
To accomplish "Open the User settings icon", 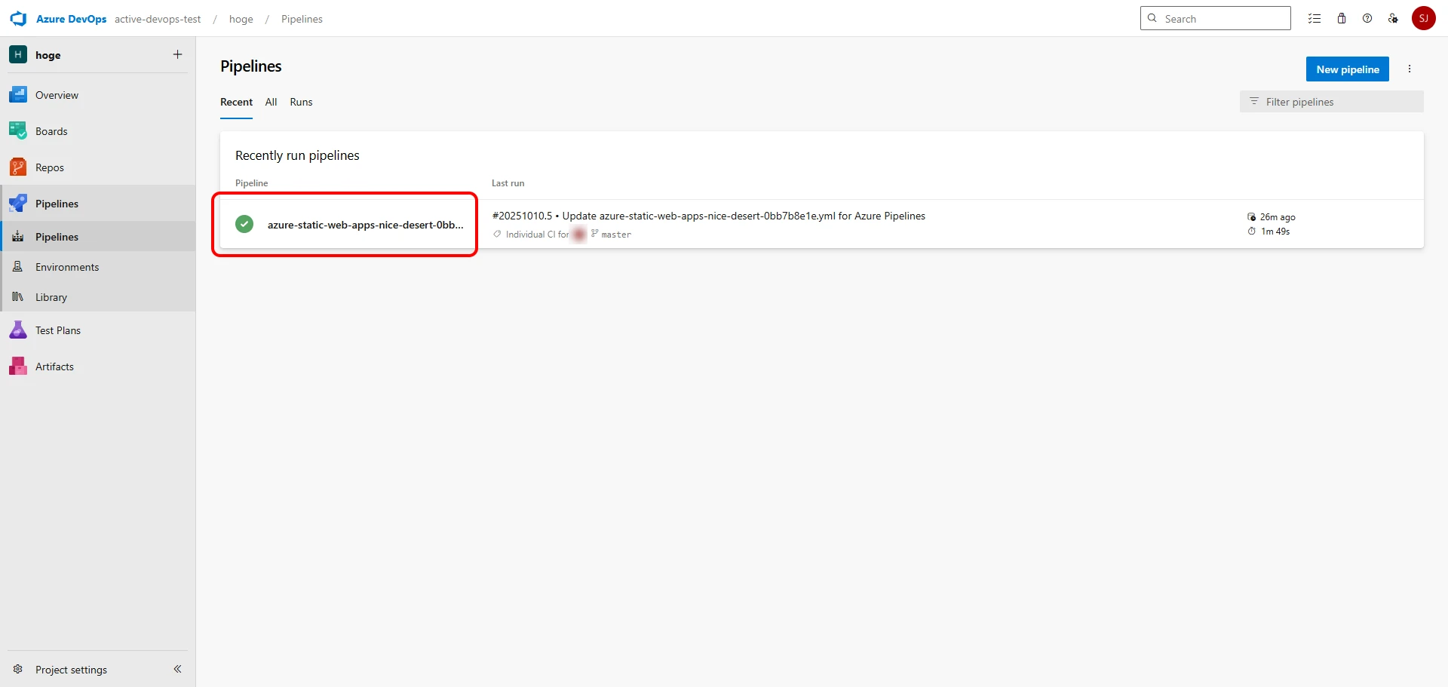I will tap(1393, 19).
